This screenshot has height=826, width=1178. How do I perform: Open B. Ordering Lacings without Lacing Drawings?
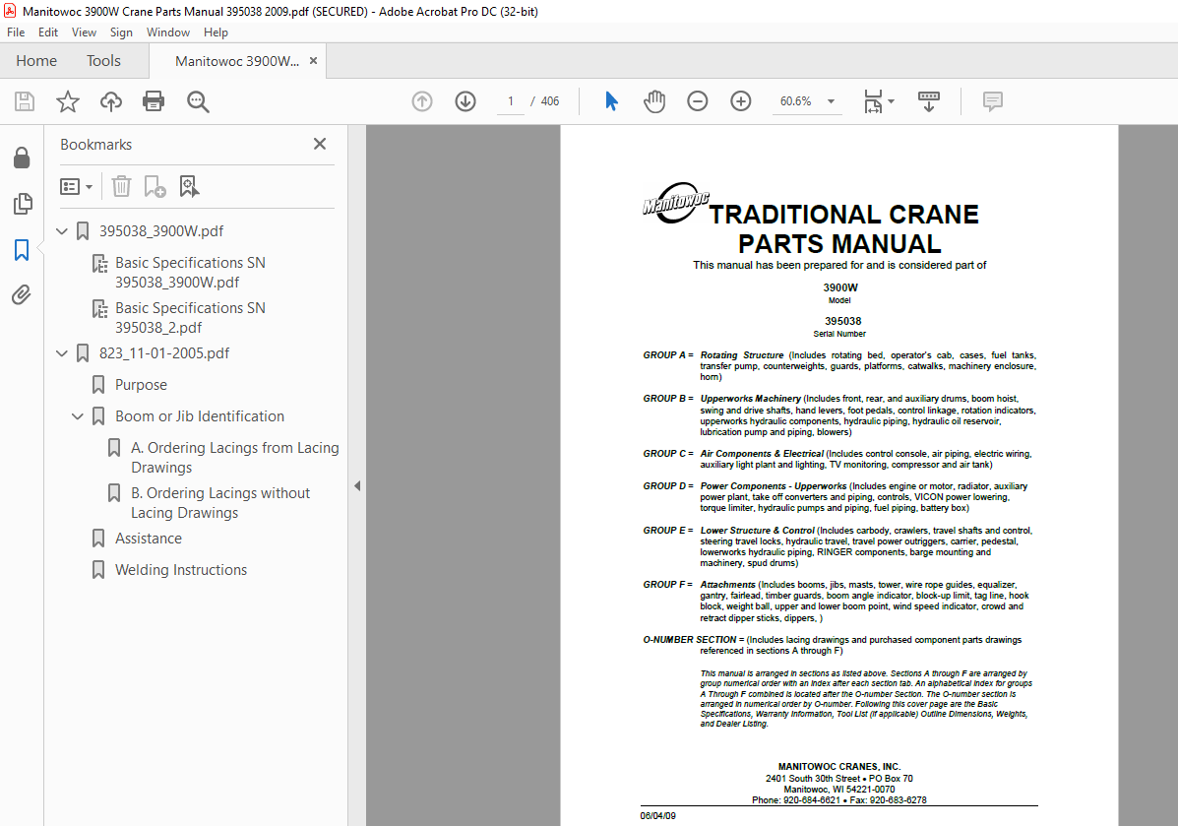pos(220,502)
